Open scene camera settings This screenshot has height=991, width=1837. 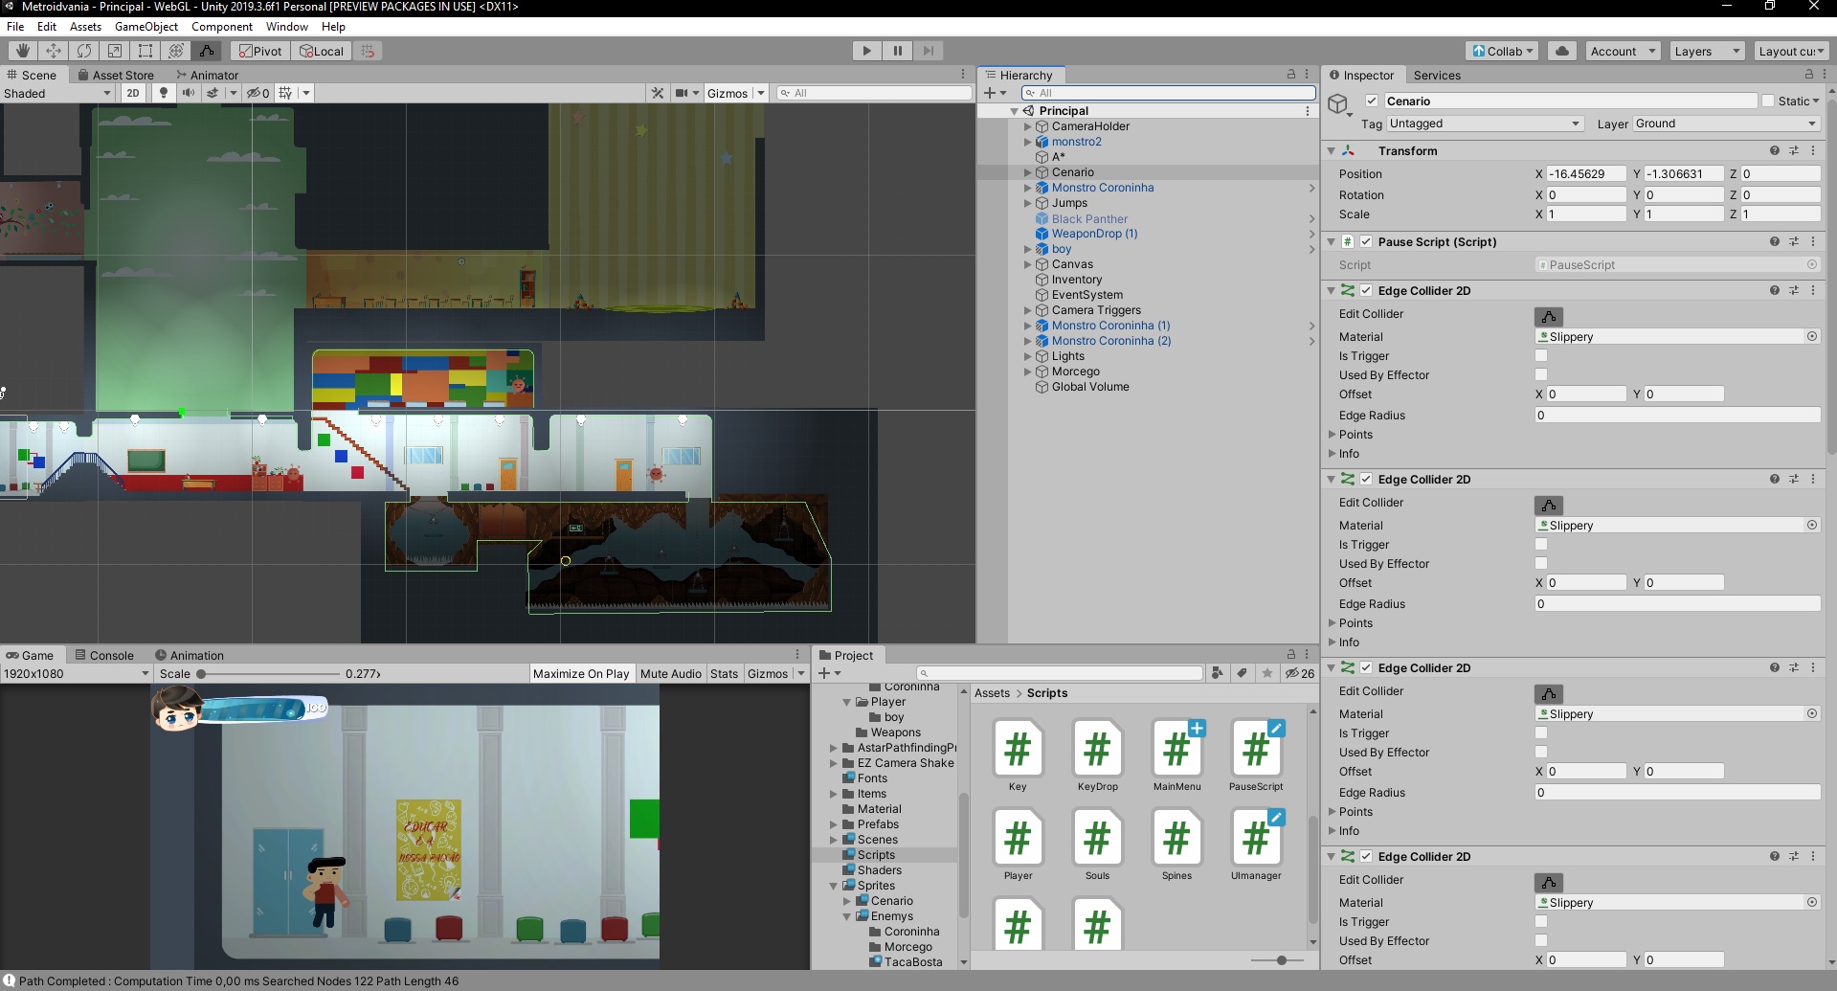coord(682,93)
